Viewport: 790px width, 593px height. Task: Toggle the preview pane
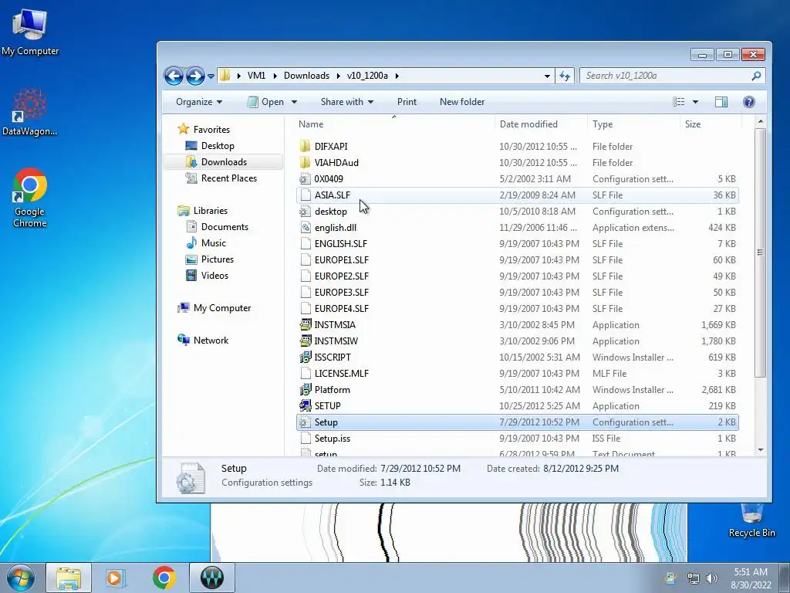pyautogui.click(x=721, y=102)
